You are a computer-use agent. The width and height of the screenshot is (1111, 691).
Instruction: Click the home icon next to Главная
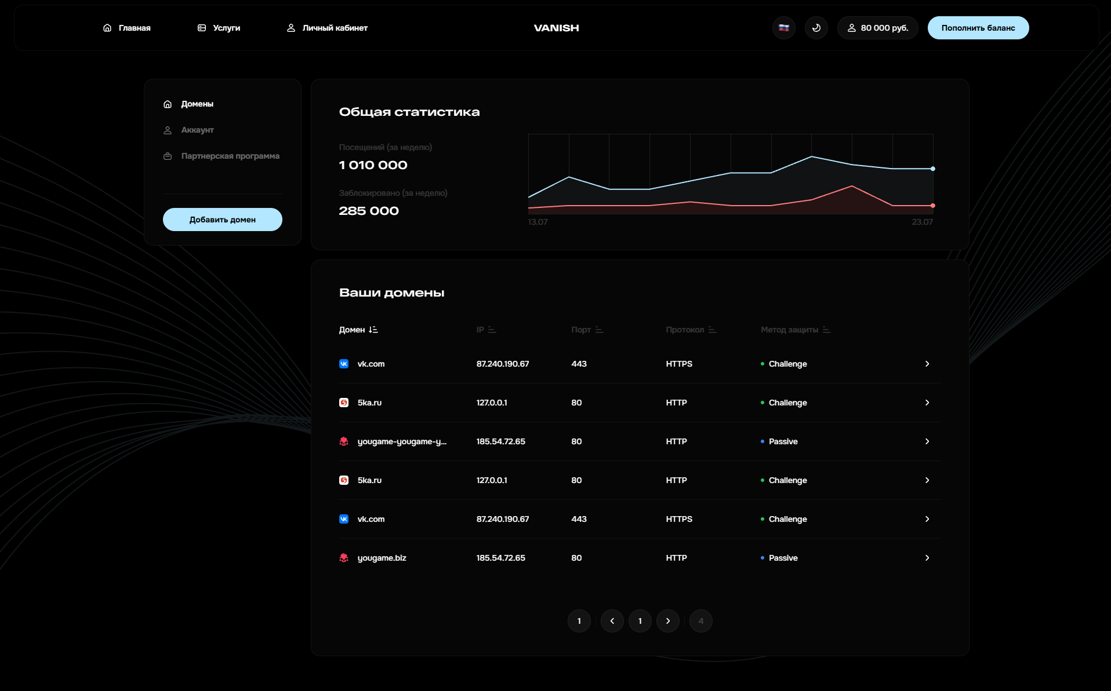[x=107, y=27]
